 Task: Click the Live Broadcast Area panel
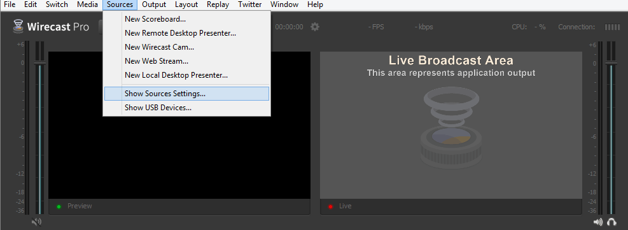(x=451, y=125)
